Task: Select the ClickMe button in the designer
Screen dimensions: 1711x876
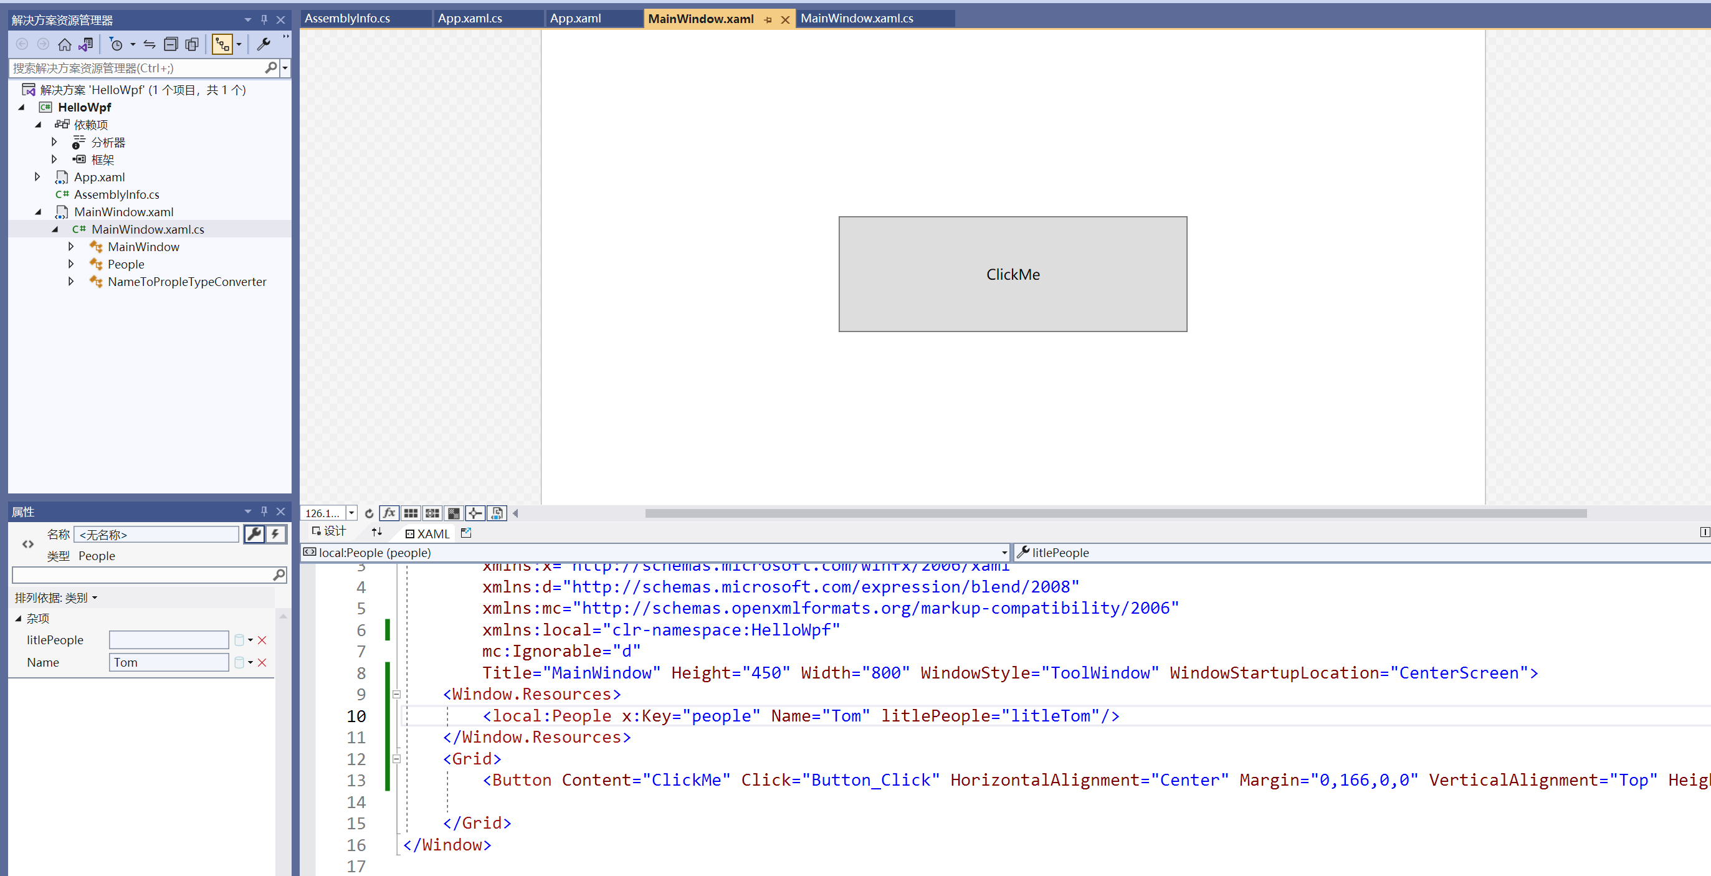Action: coord(1013,274)
